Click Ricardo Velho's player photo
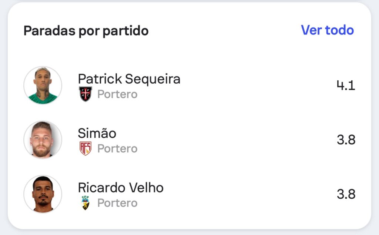The width and height of the screenshot is (379, 235). point(43,194)
